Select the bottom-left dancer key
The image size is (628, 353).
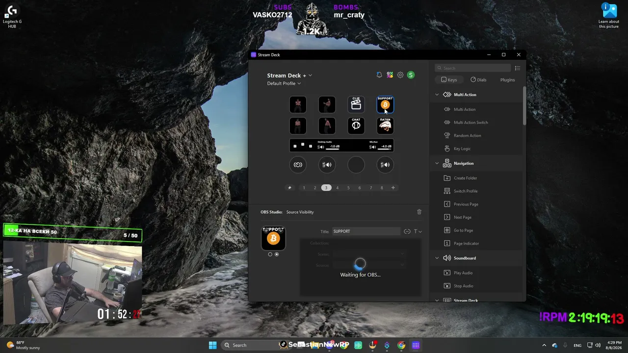pyautogui.click(x=298, y=126)
